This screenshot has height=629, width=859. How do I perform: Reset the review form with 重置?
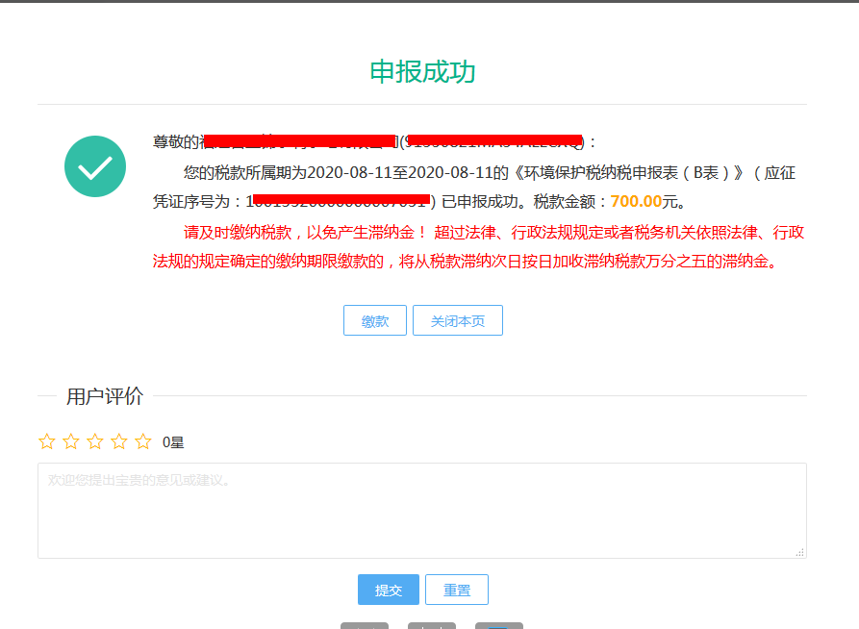(457, 590)
